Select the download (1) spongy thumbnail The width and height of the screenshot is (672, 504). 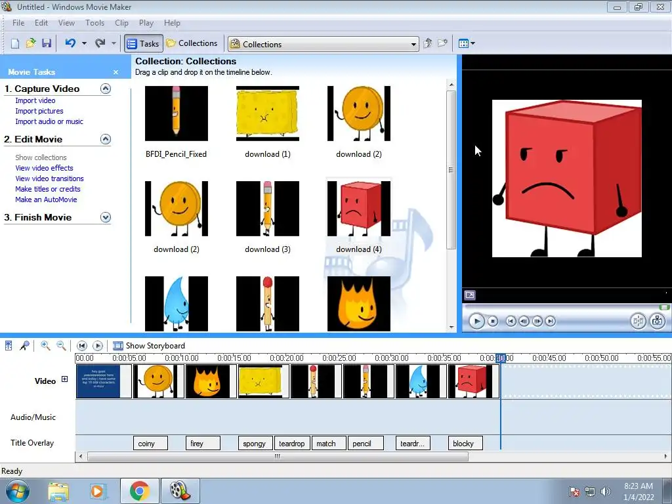(268, 114)
